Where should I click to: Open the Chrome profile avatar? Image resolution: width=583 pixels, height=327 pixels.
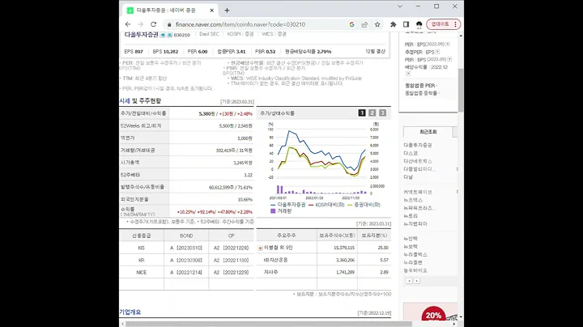pyautogui.click(x=419, y=24)
